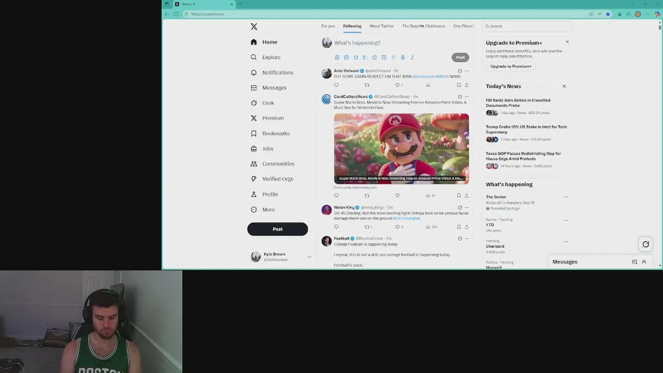Bookmark Ariel Helwani's post
663x373 pixels.
(458, 85)
